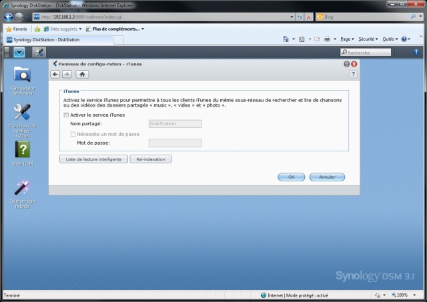Open the DSM main menu dropdown icon
The height and width of the screenshot is (302, 427).
pos(19,52)
